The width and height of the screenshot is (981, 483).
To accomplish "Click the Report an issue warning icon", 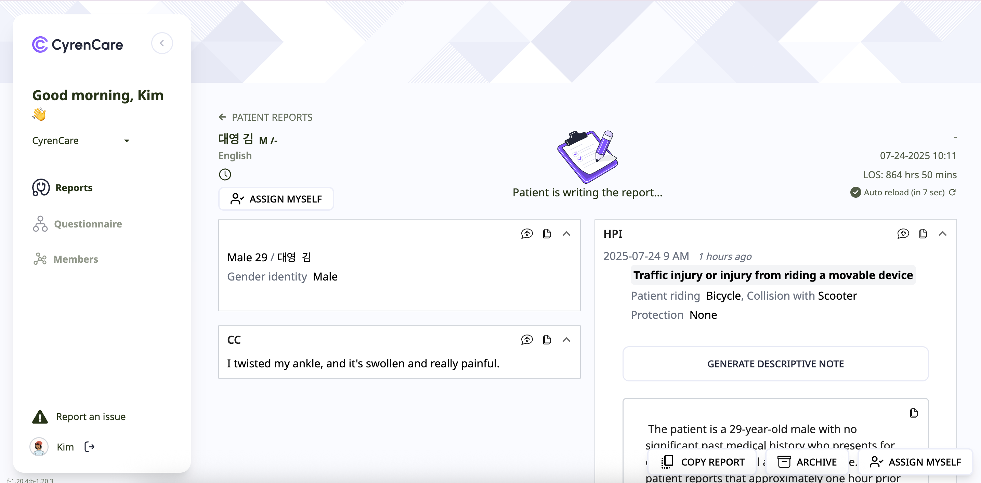I will pos(39,416).
